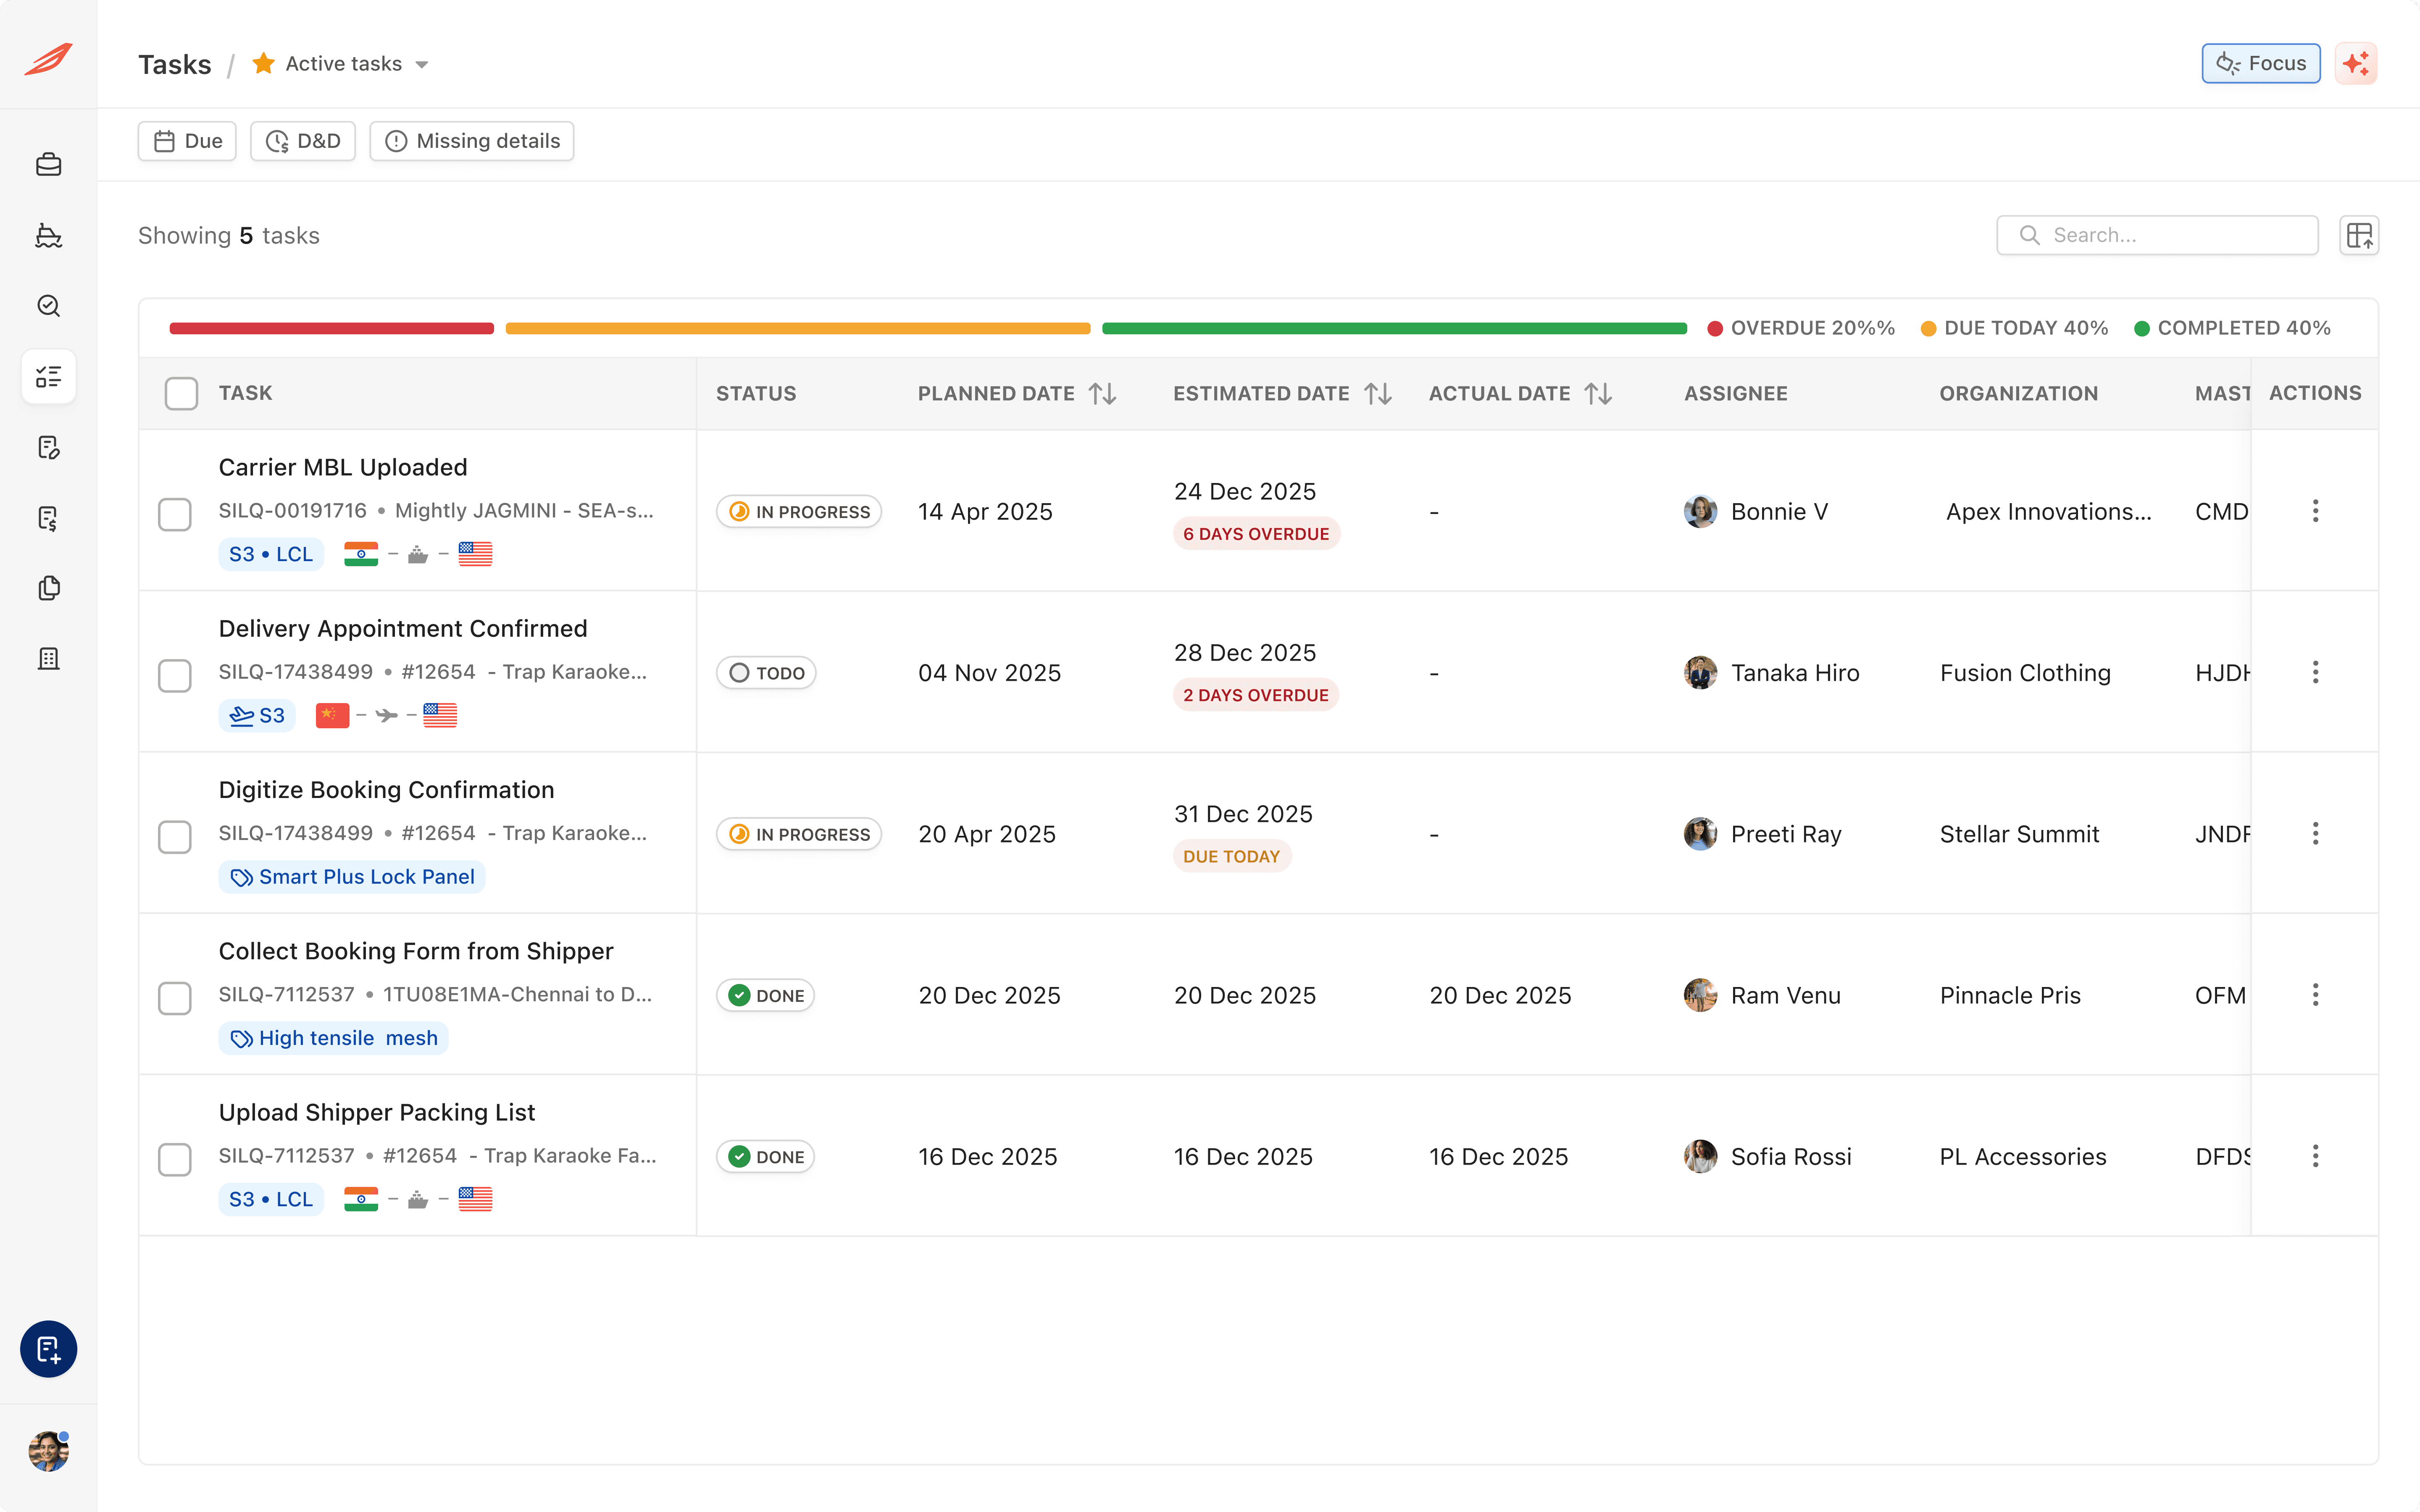The image size is (2420, 1512).
Task: Open the Smart Plus Lock Panel tag
Action: [x=352, y=877]
